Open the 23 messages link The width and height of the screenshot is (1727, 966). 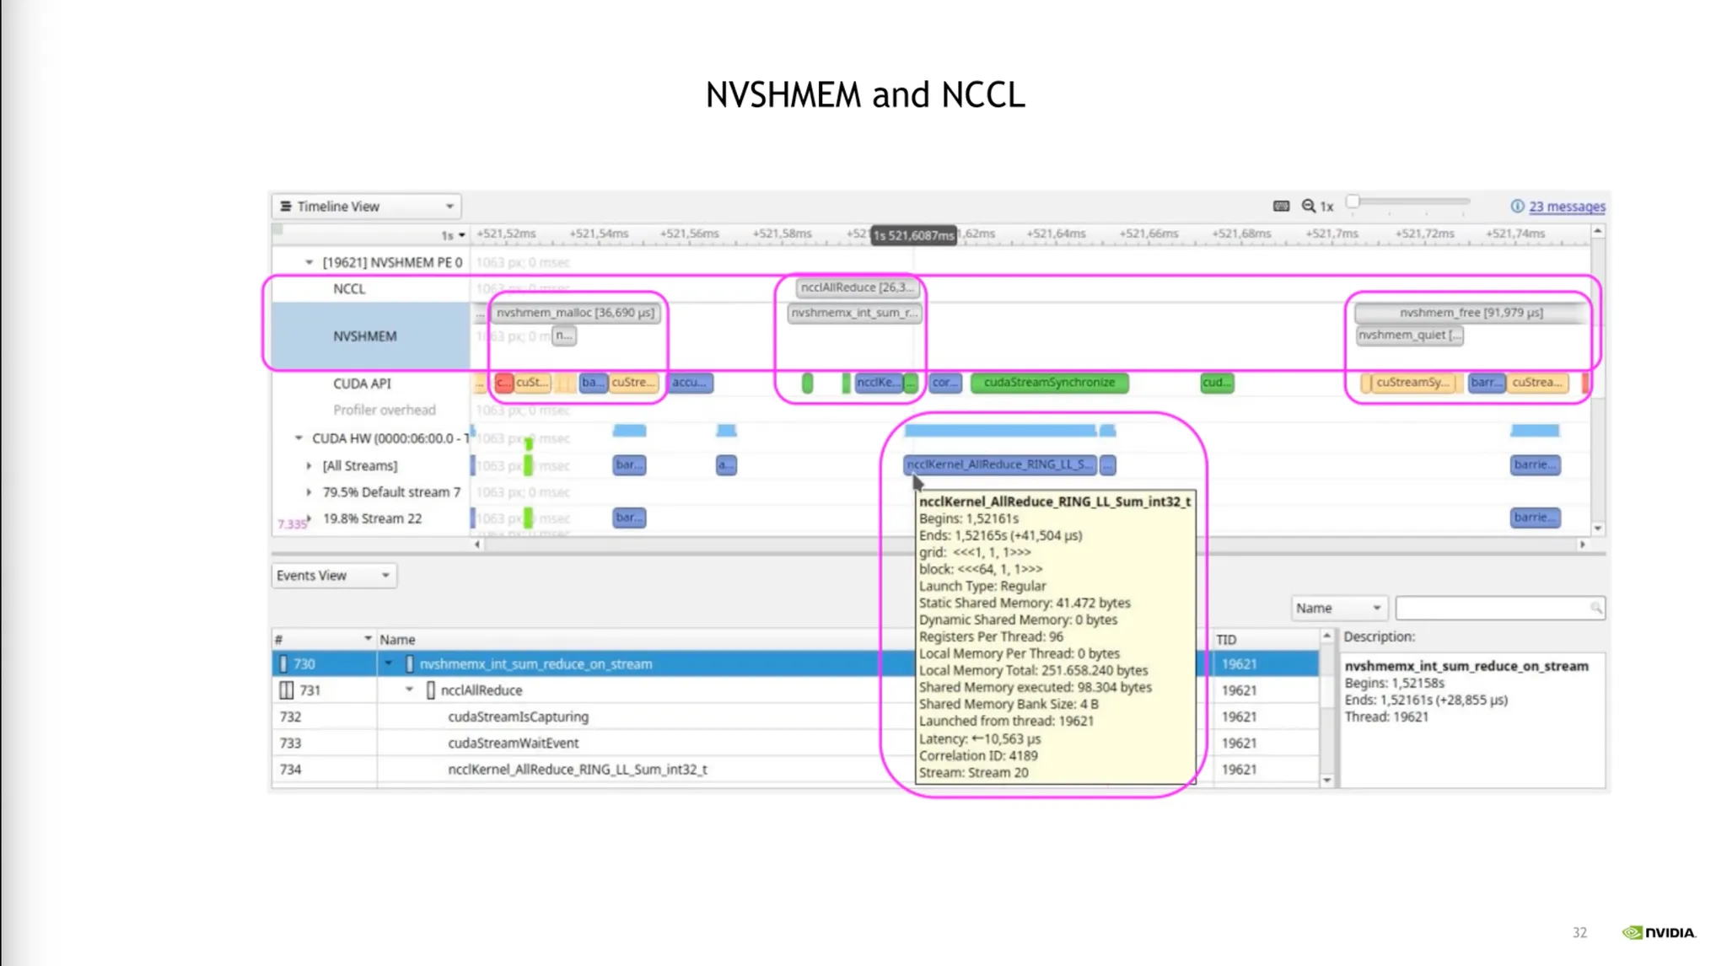(x=1567, y=207)
